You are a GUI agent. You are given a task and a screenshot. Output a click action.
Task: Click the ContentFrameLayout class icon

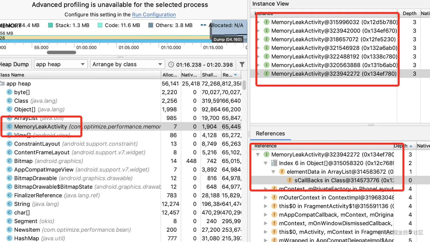coord(9,152)
